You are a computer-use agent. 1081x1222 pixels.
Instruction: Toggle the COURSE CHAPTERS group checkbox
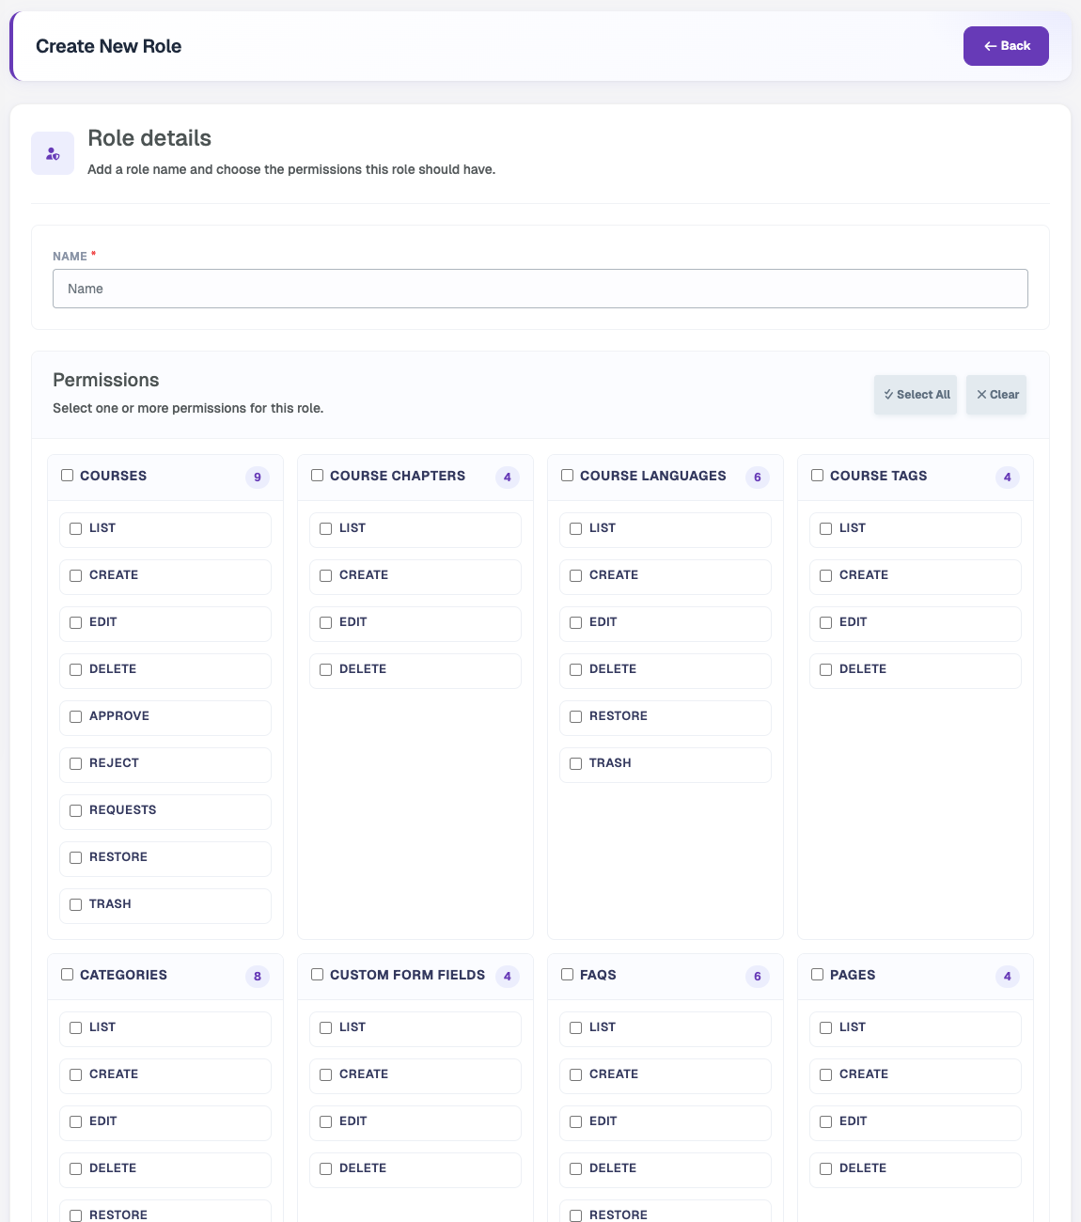coord(318,476)
